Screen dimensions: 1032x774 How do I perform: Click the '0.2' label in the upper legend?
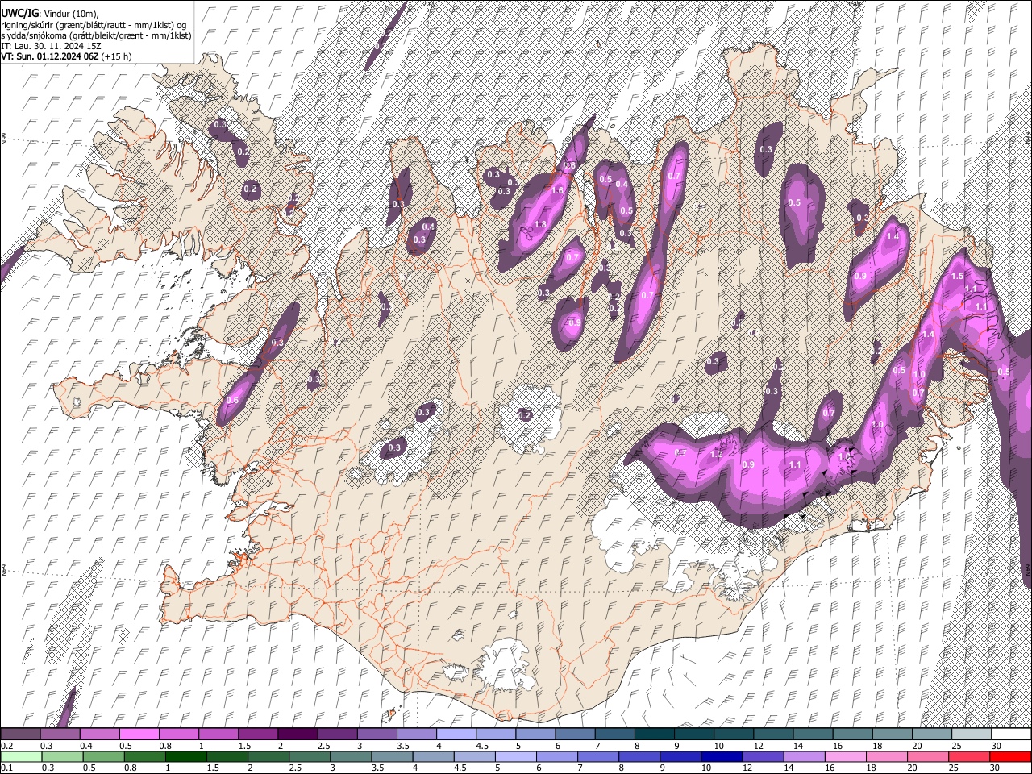(6, 746)
